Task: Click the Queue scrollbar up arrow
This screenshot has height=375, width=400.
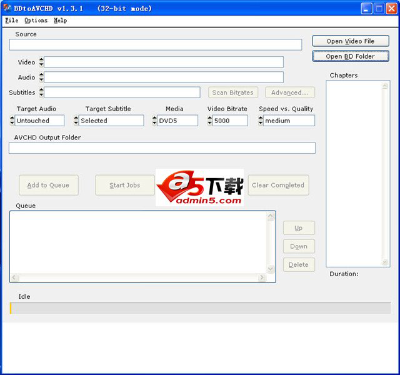Action: point(271,216)
